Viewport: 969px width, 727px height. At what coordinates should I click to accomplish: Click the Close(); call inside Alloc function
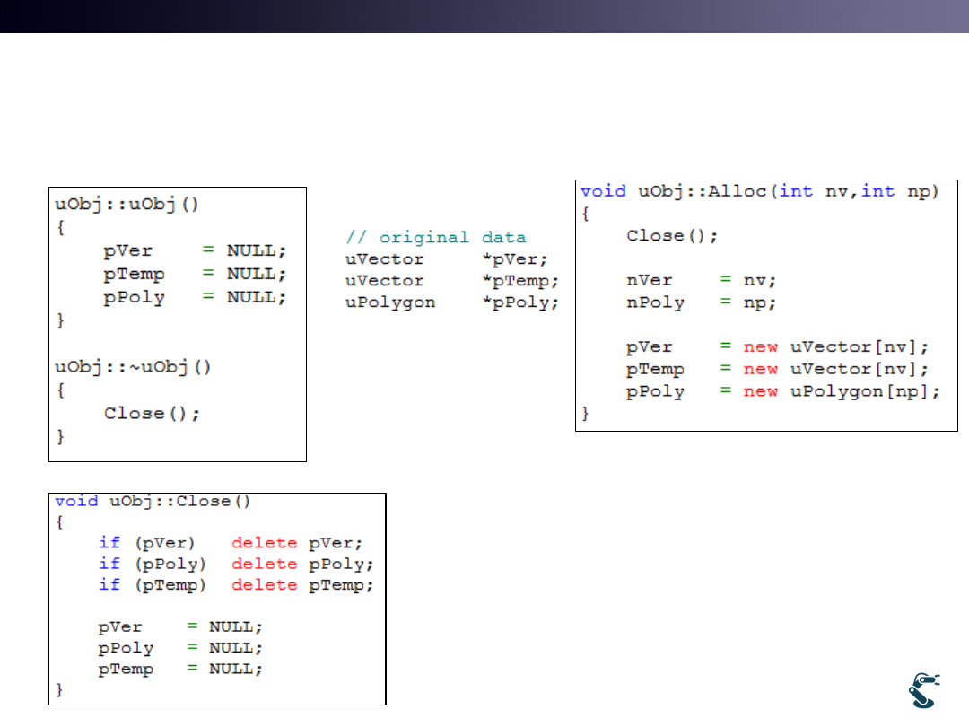(672, 235)
